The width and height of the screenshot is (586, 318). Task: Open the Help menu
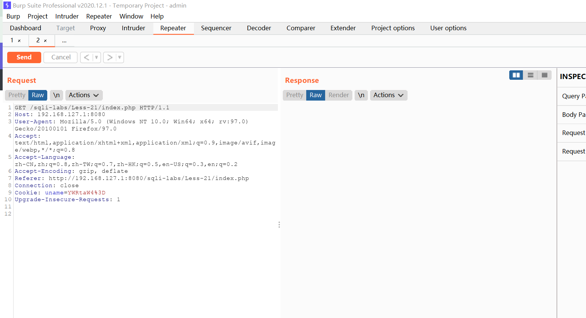coord(157,16)
